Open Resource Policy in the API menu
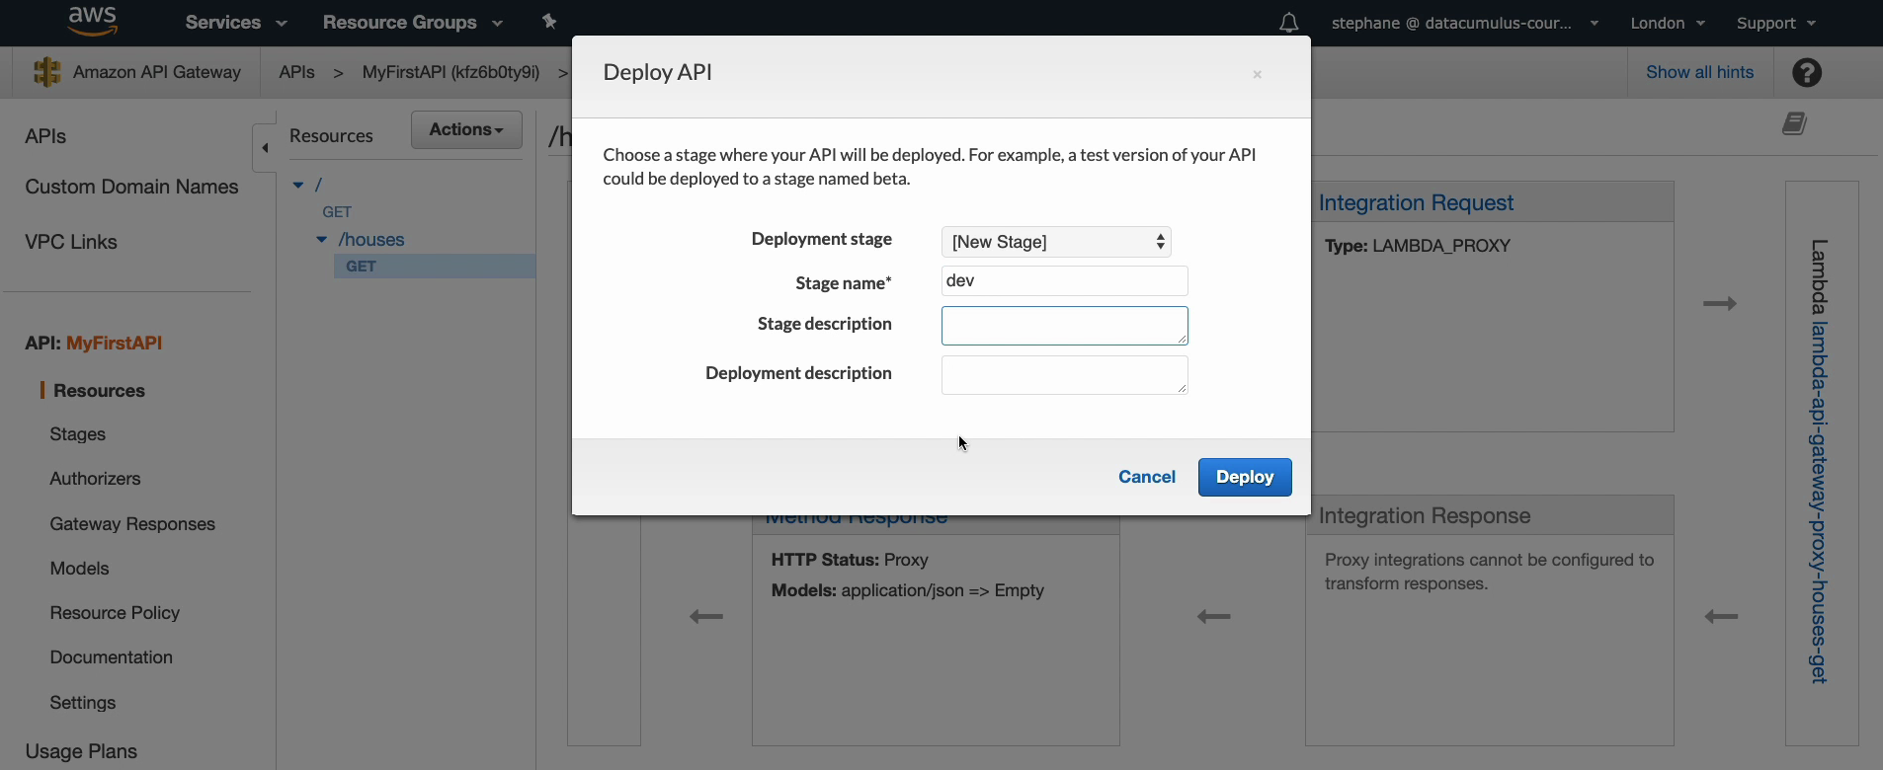 [x=115, y=613]
